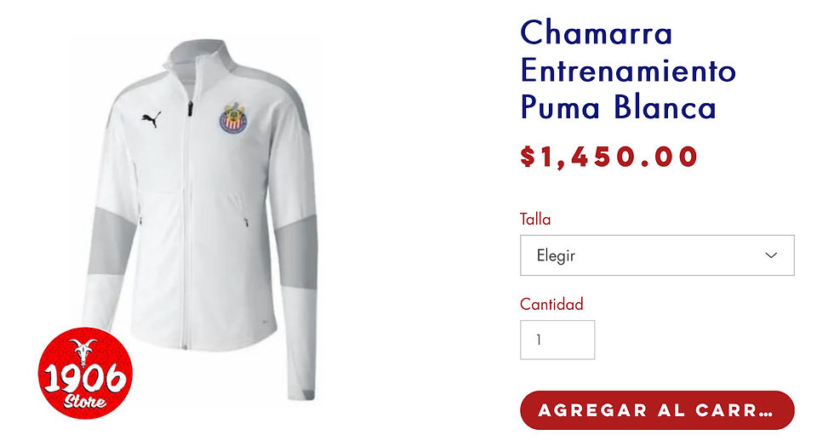Screen dimensions: 834x446
Task: Select the Elegir placeholder text
Action: coord(556,255)
